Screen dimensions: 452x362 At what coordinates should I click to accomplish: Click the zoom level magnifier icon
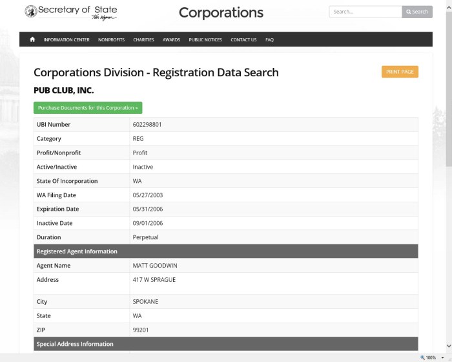coord(422,357)
